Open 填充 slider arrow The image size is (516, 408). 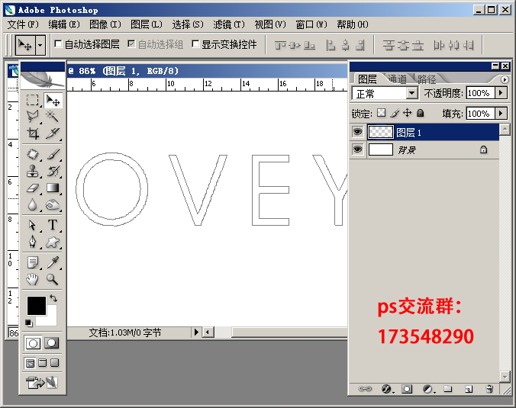coord(501,114)
